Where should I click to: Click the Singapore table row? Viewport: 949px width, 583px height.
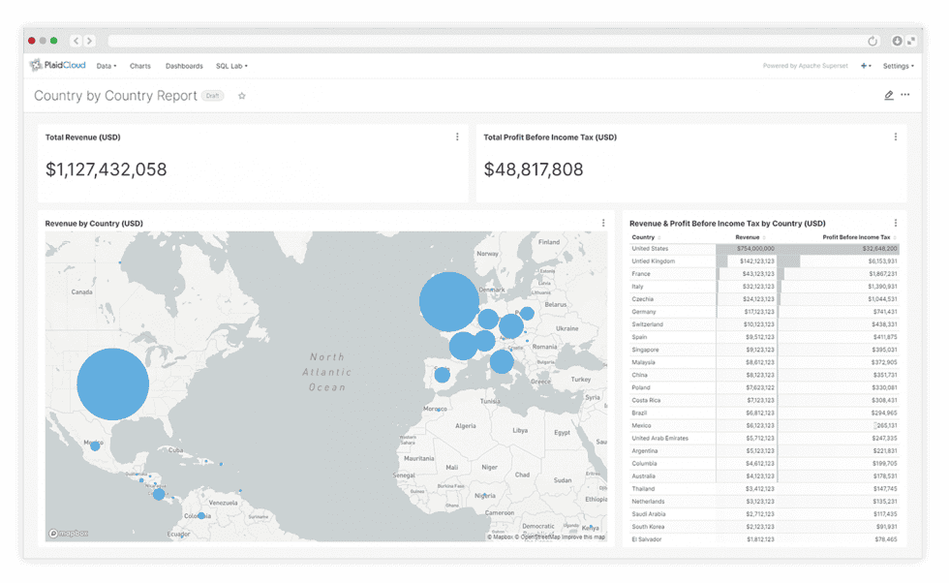pyautogui.click(x=764, y=350)
